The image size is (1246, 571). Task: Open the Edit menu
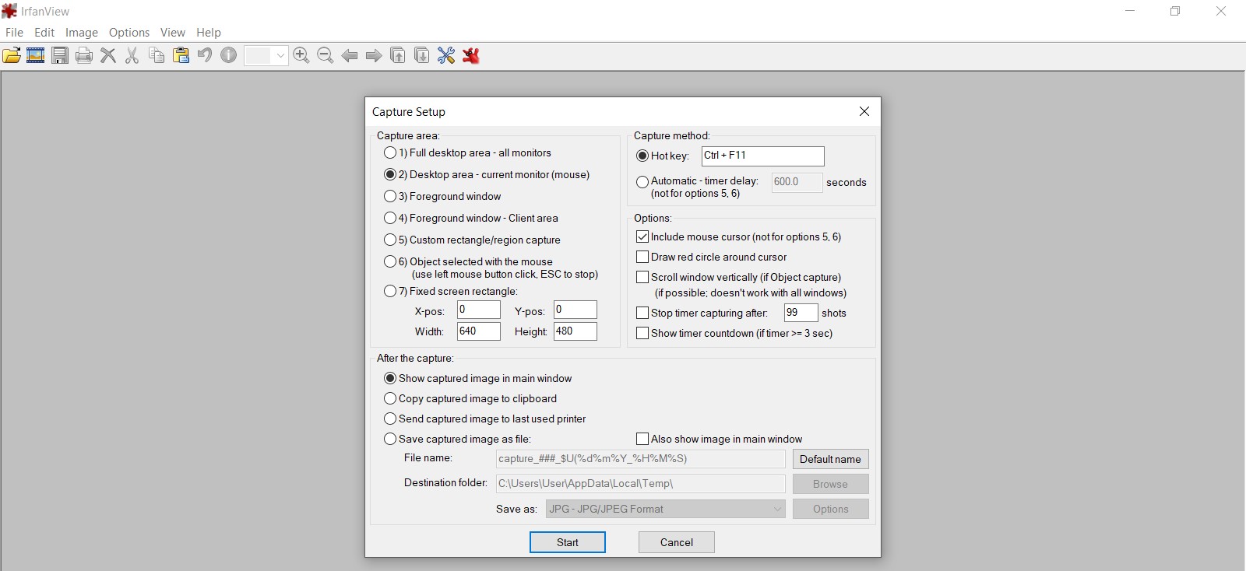pyautogui.click(x=44, y=32)
